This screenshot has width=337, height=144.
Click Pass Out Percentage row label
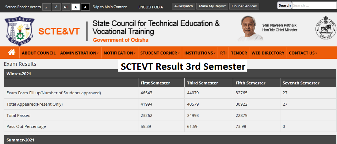tap(26, 126)
